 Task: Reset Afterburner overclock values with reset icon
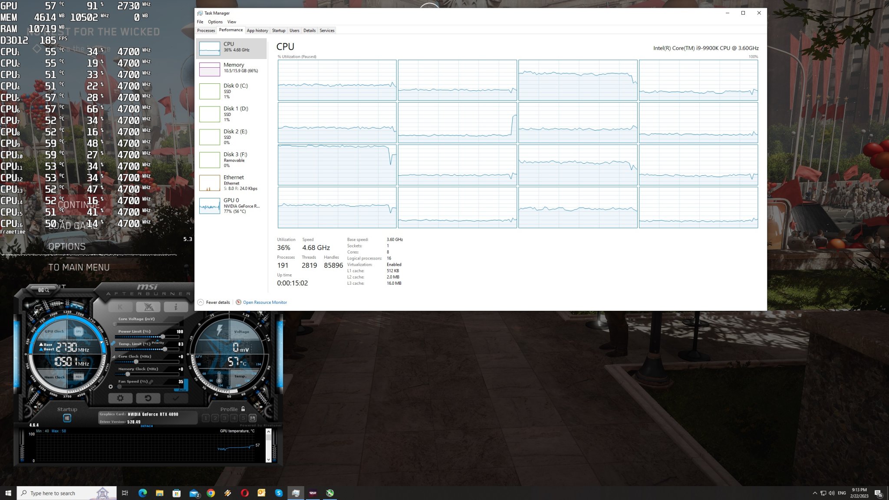point(149,398)
